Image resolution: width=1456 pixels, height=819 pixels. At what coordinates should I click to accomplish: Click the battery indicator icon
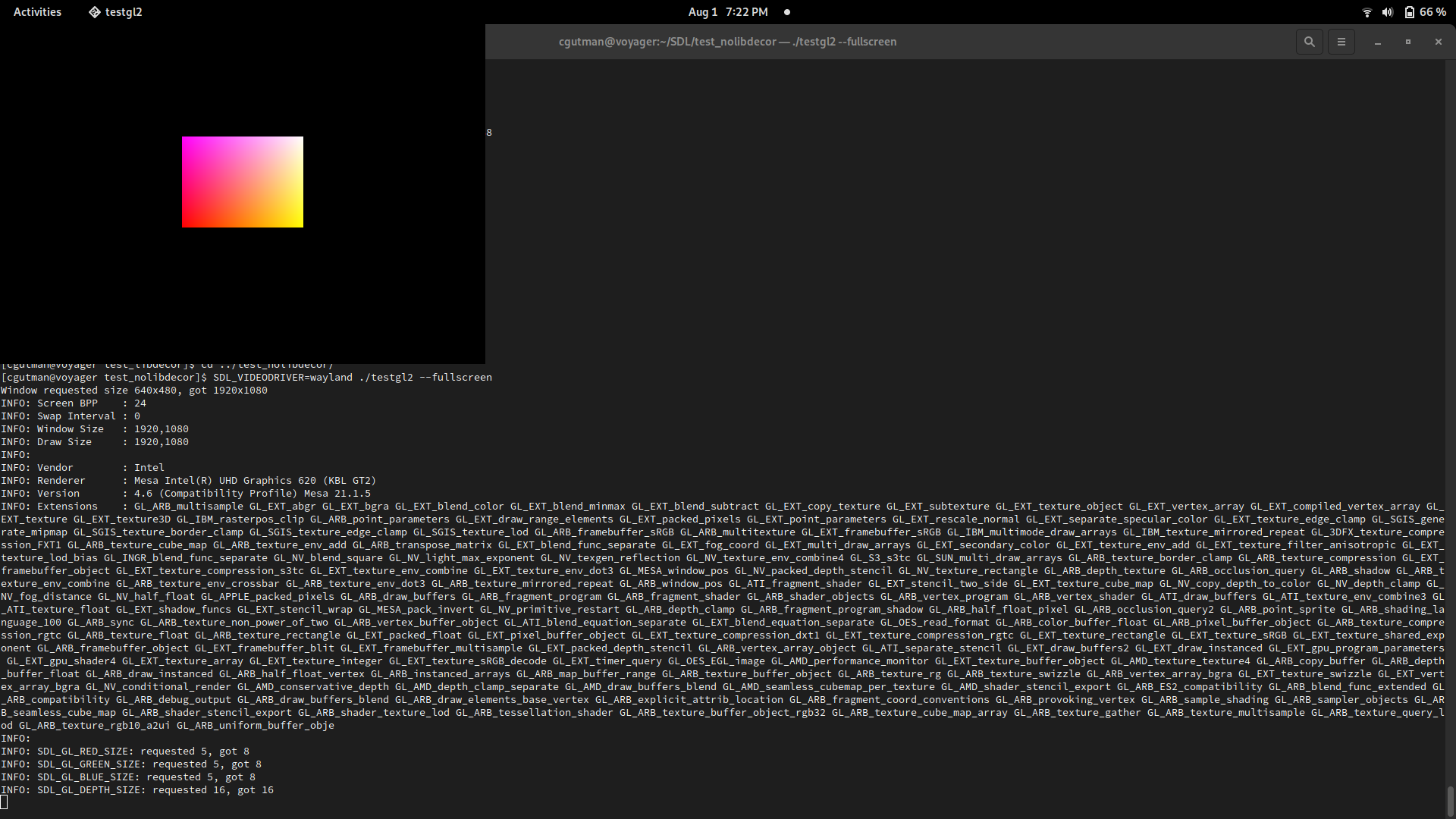1409,12
